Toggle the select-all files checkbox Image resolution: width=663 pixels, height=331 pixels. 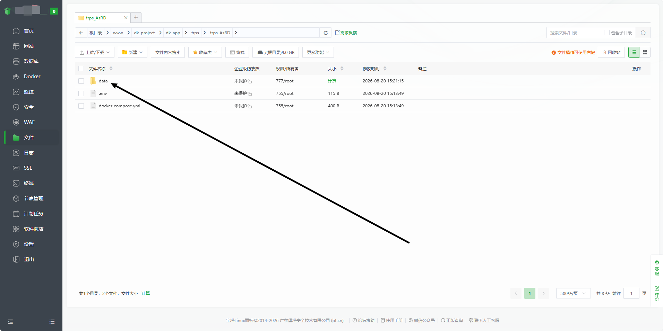pos(81,69)
